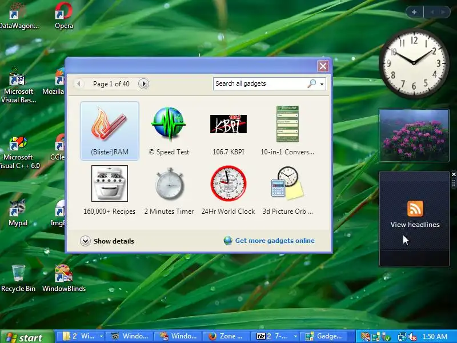Click View headlines text
This screenshot has width=457, height=343.
click(x=415, y=225)
